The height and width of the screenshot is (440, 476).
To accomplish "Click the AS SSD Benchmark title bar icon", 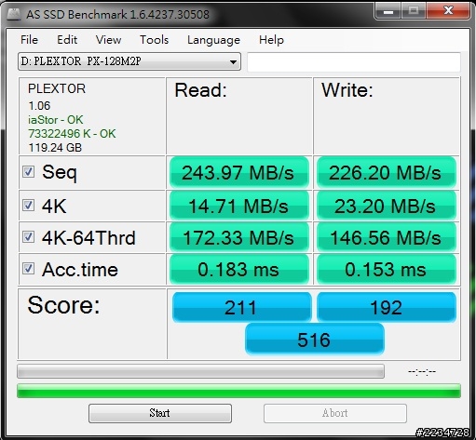I will point(14,14).
